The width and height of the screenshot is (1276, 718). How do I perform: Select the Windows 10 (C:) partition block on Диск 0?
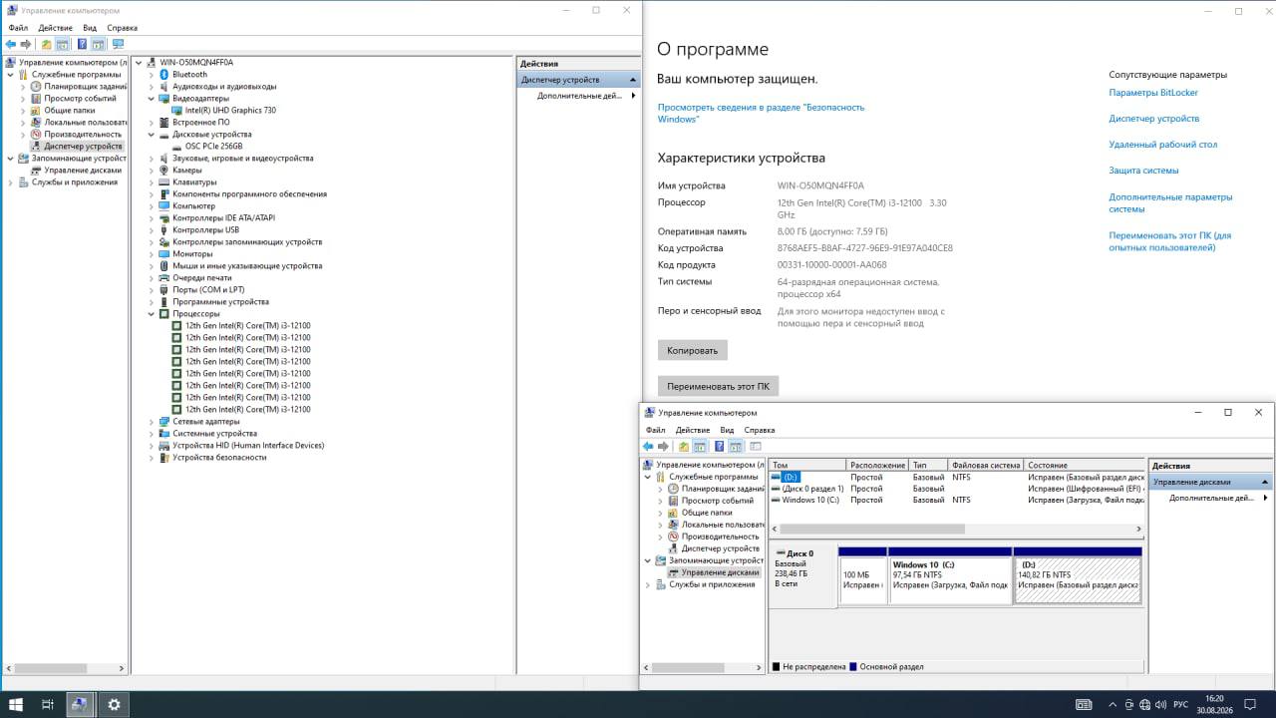[x=950, y=575]
